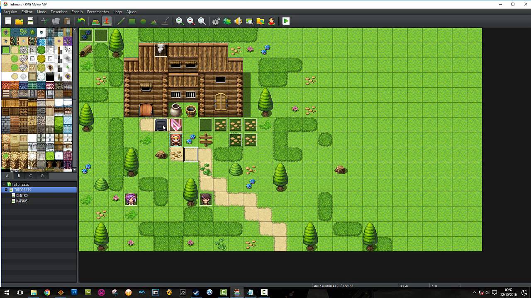Select the Tutoriais project root in tree

[x=20, y=184]
